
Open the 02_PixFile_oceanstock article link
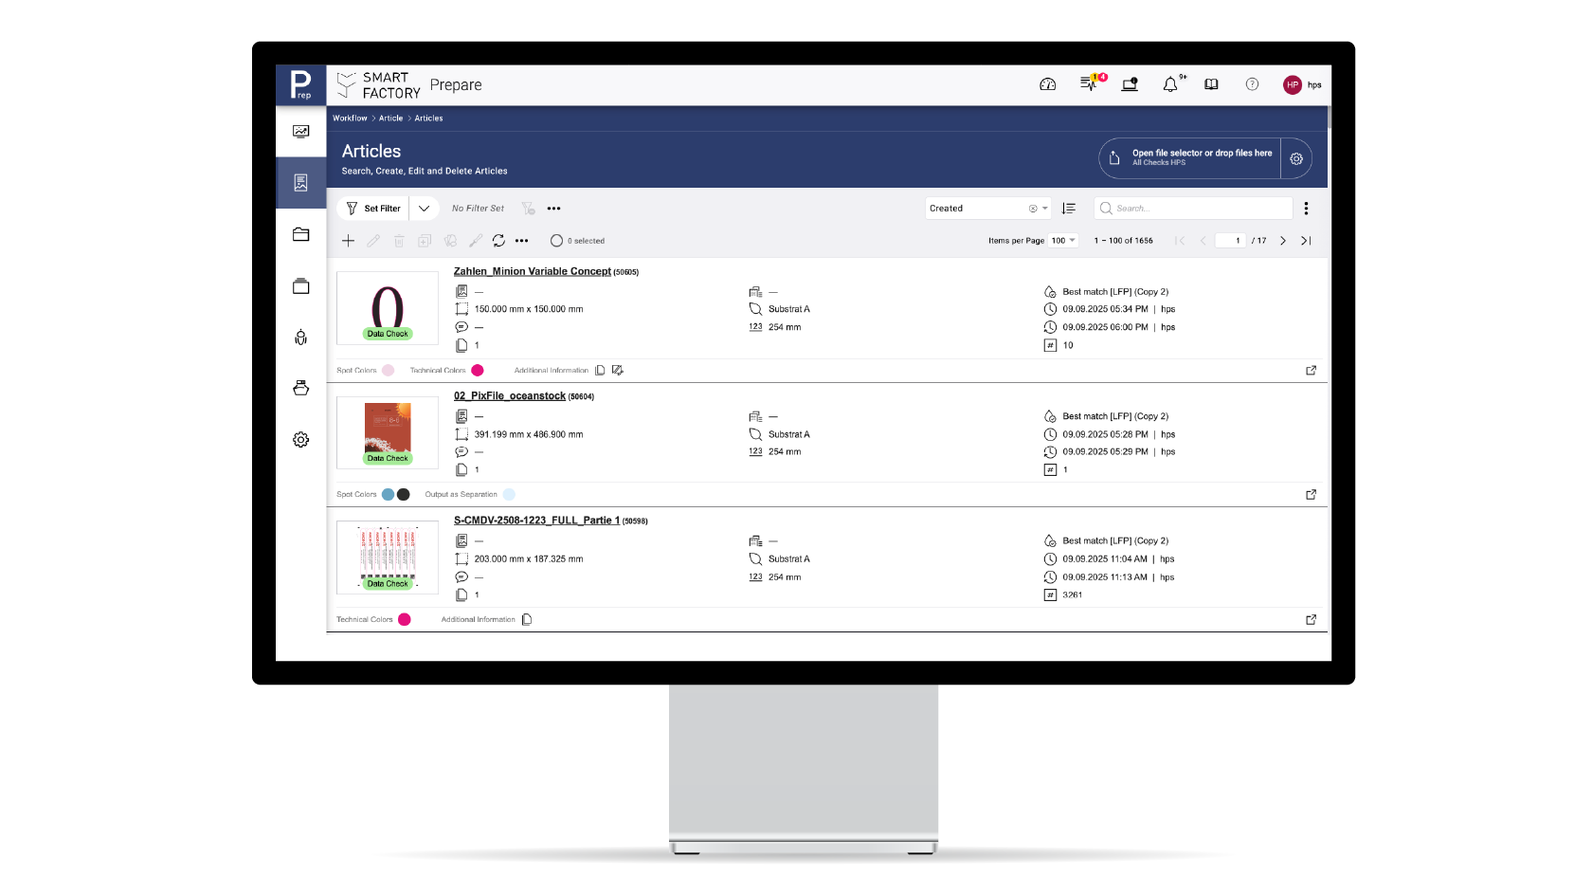click(x=509, y=396)
